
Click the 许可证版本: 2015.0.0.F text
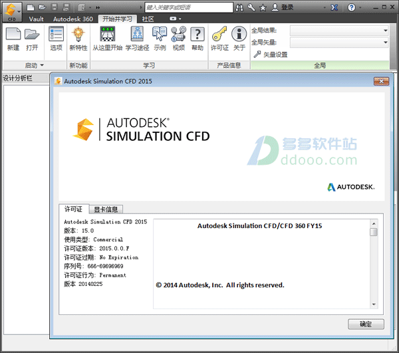point(96,249)
